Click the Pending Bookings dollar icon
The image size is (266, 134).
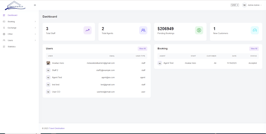point(199,30)
